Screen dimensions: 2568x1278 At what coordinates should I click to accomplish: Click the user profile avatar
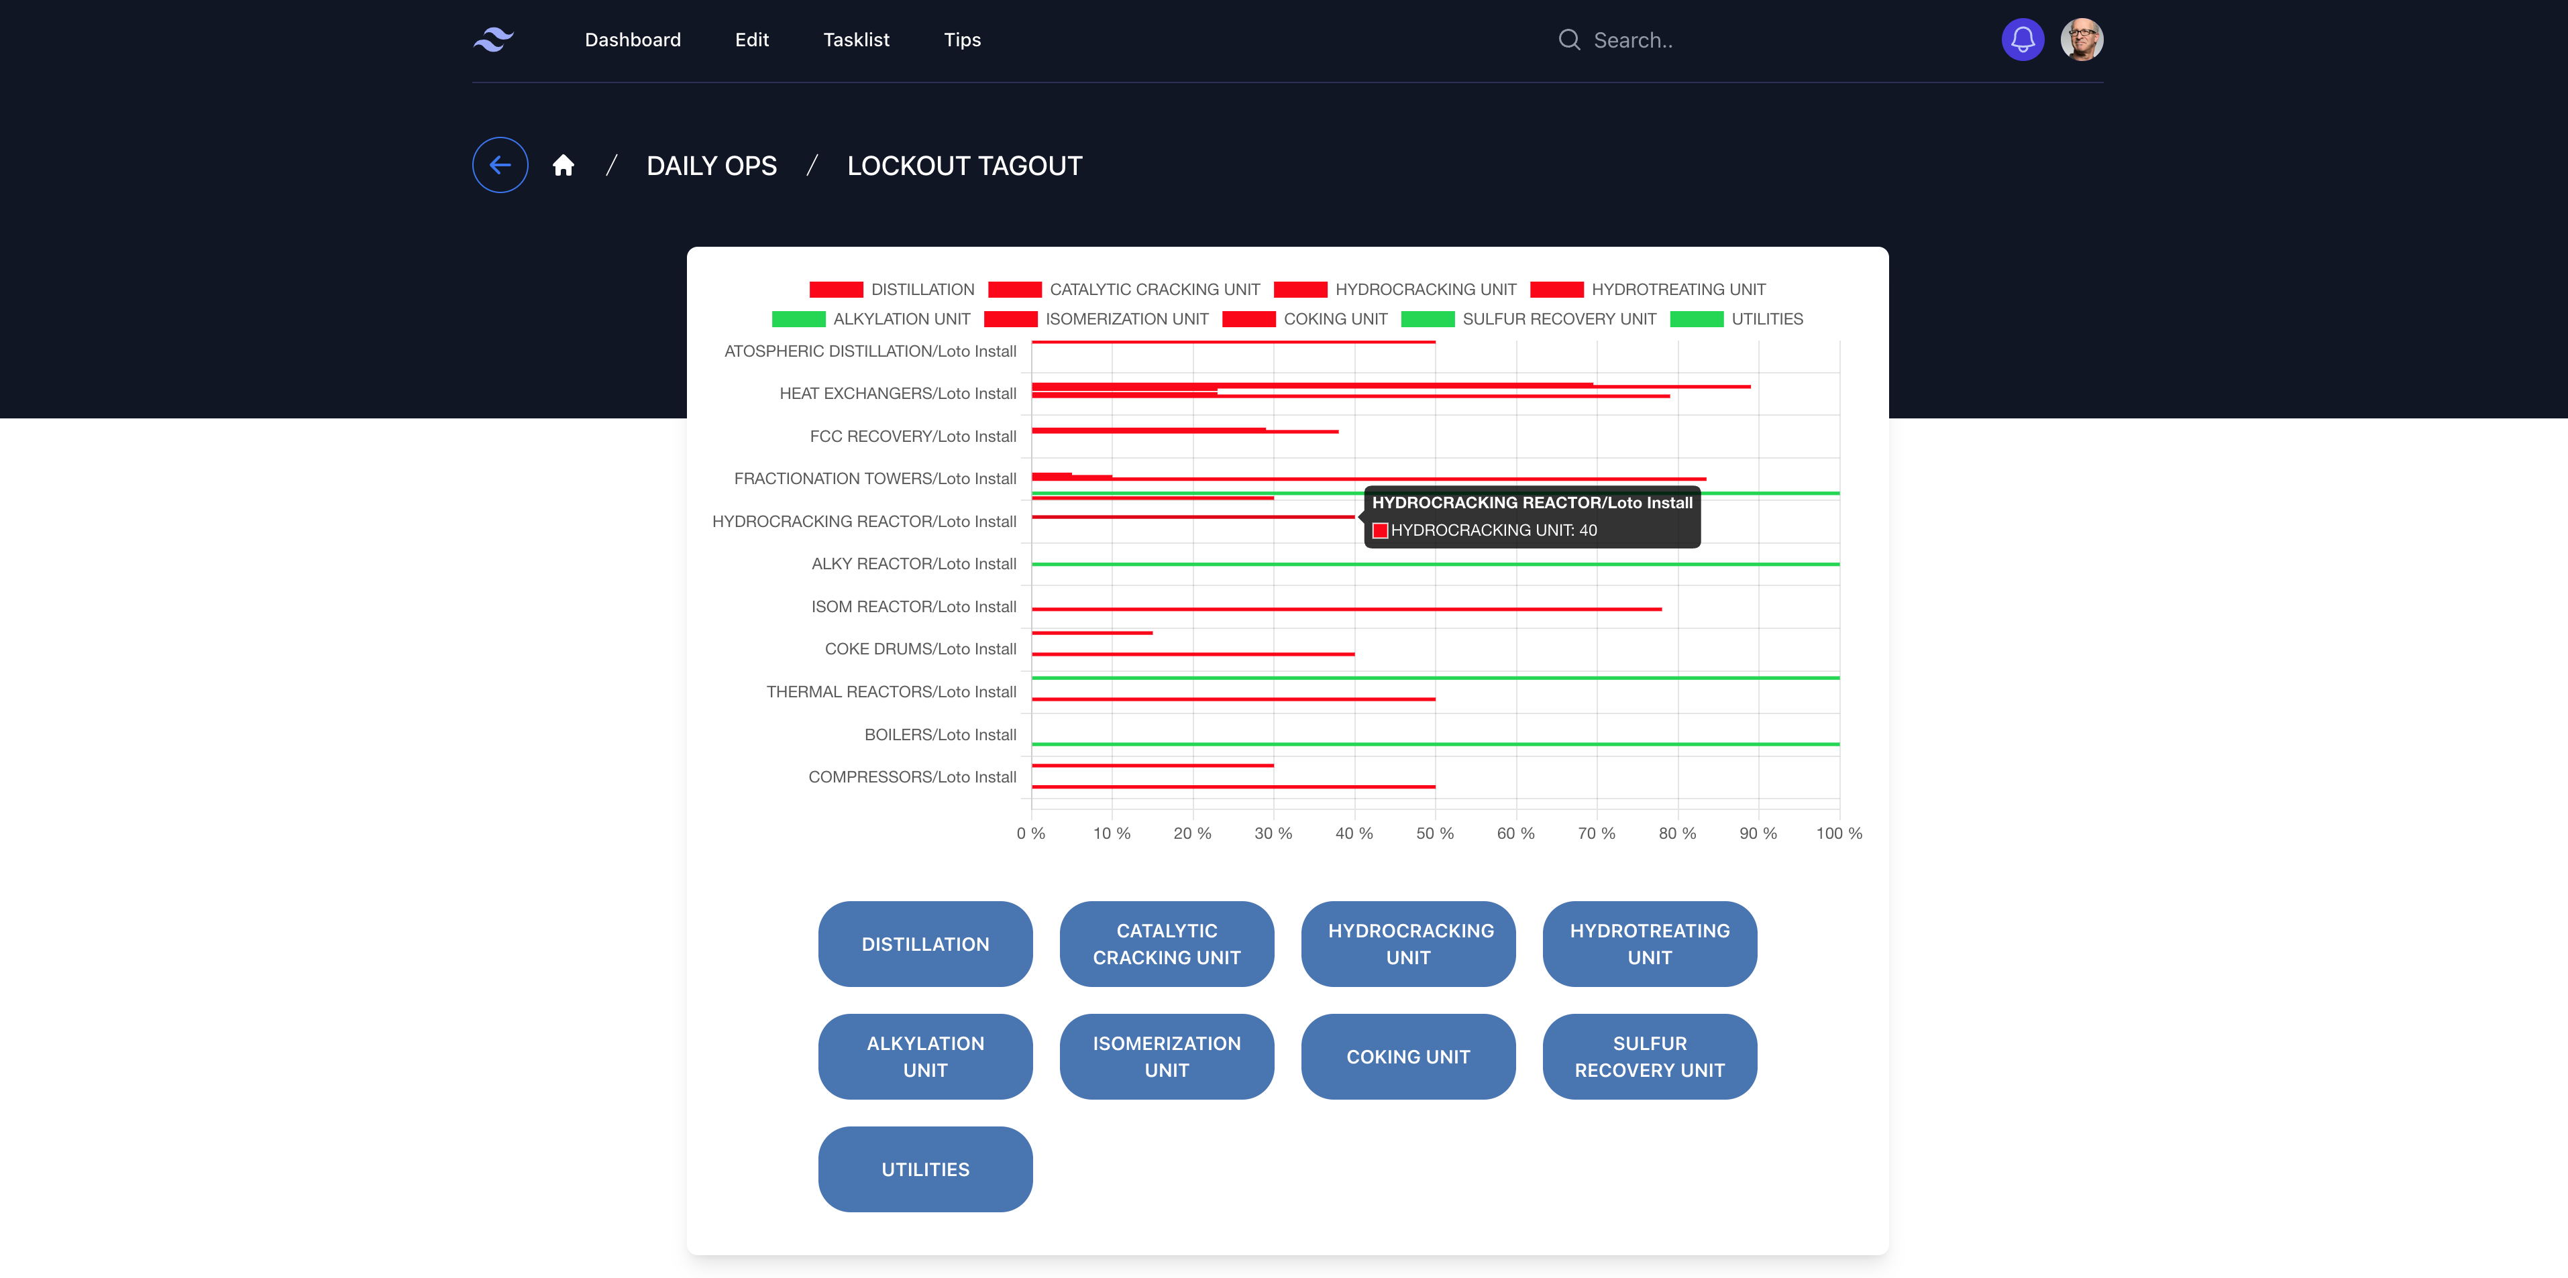click(x=2082, y=40)
